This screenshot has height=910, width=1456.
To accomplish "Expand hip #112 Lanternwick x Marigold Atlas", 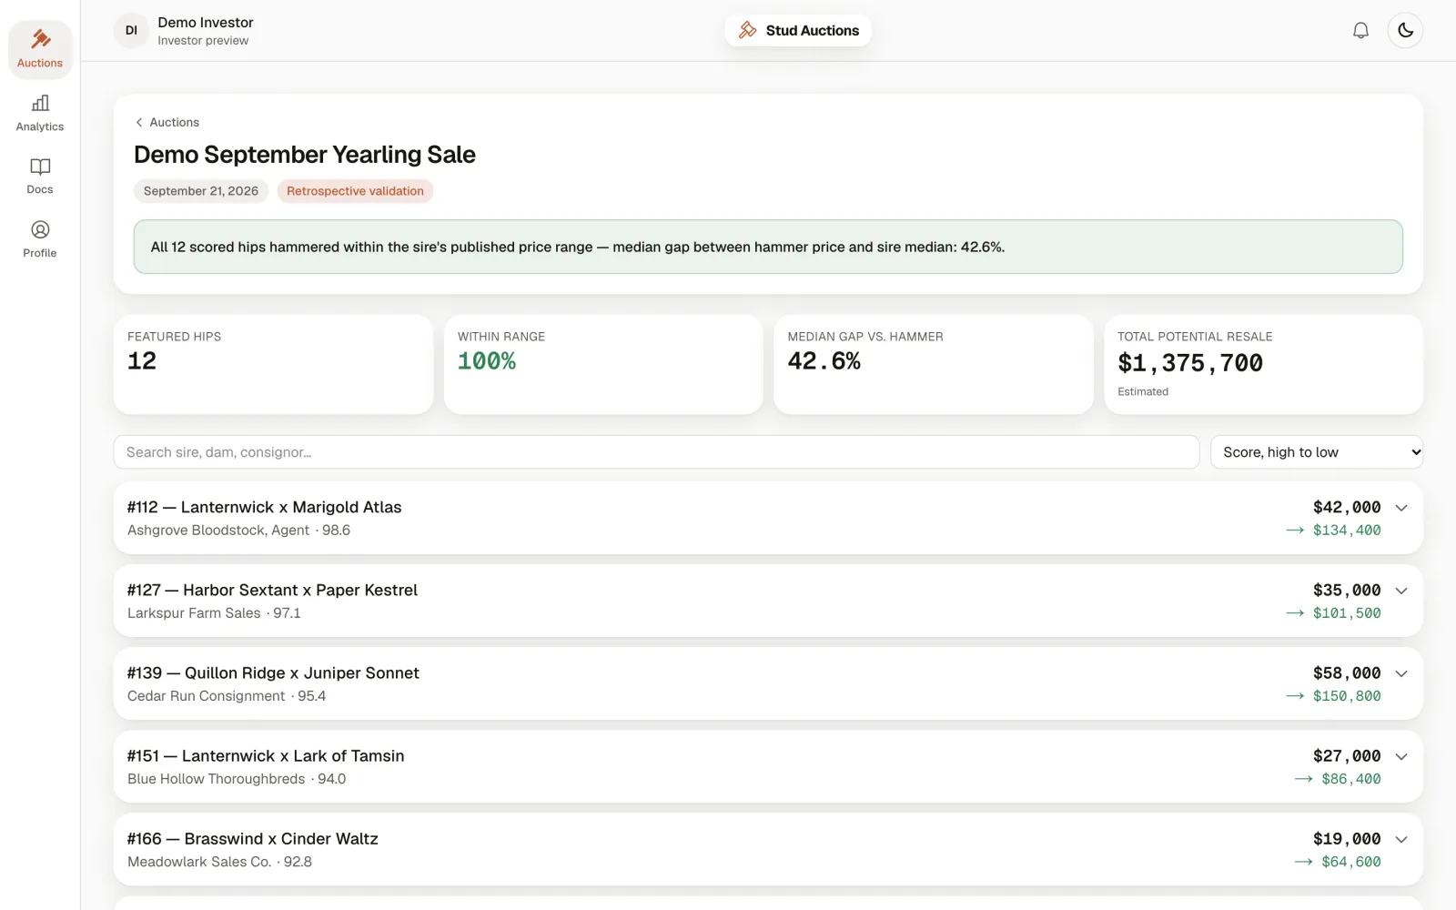I will click(768, 518).
